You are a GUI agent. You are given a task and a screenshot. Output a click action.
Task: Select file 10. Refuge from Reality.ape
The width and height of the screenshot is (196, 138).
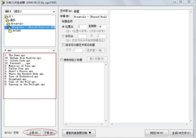(x=23, y=58)
